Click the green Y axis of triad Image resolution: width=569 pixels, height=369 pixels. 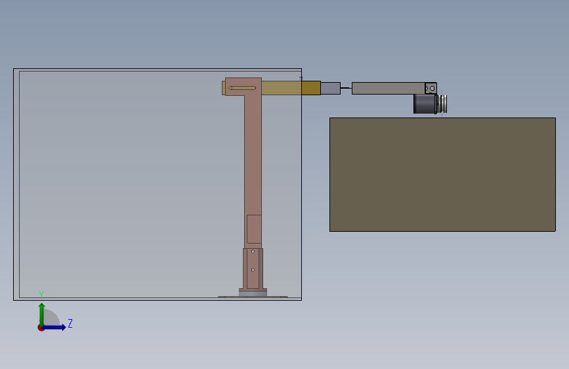[41, 314]
